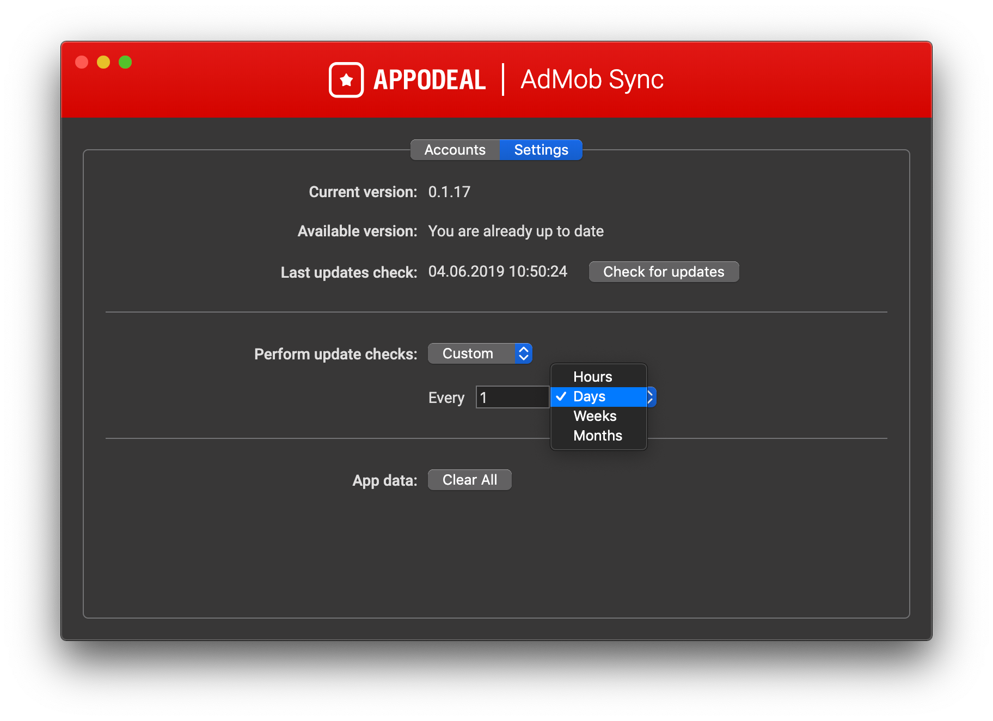Click the last updates check timestamp
The image size is (993, 721).
(498, 271)
